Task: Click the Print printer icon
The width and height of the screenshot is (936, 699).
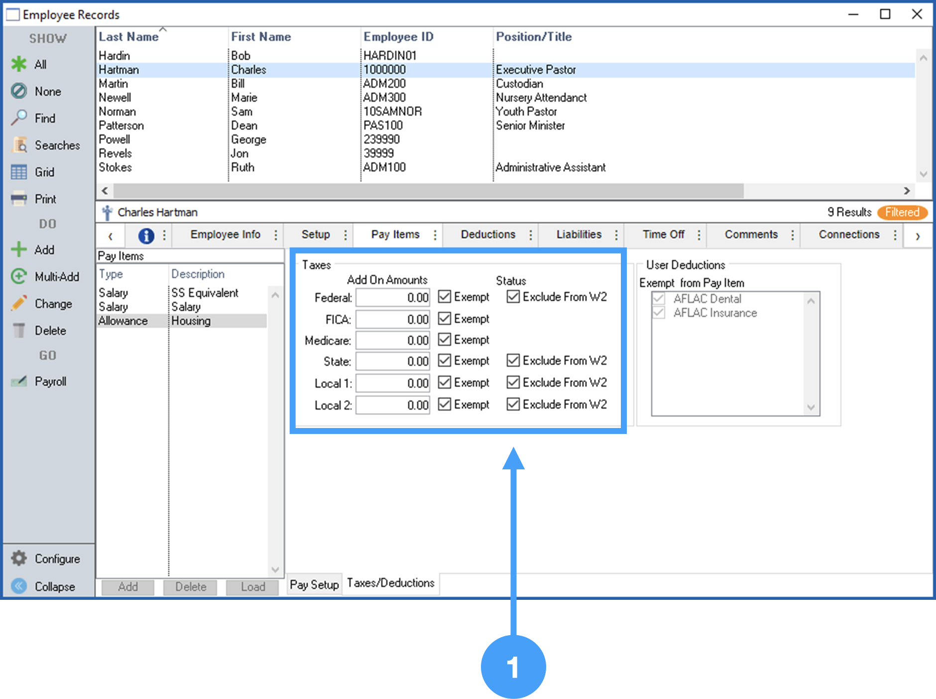Action: coord(19,199)
